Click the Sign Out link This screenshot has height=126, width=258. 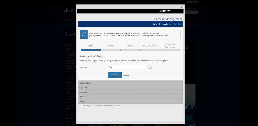point(177,24)
